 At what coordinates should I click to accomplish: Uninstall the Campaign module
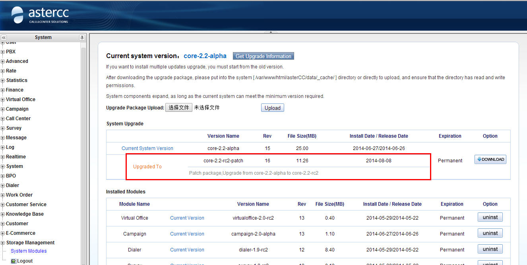tap(490, 233)
